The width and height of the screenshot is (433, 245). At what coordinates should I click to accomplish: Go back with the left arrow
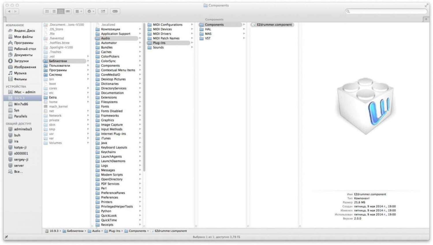pyautogui.click(x=9, y=11)
